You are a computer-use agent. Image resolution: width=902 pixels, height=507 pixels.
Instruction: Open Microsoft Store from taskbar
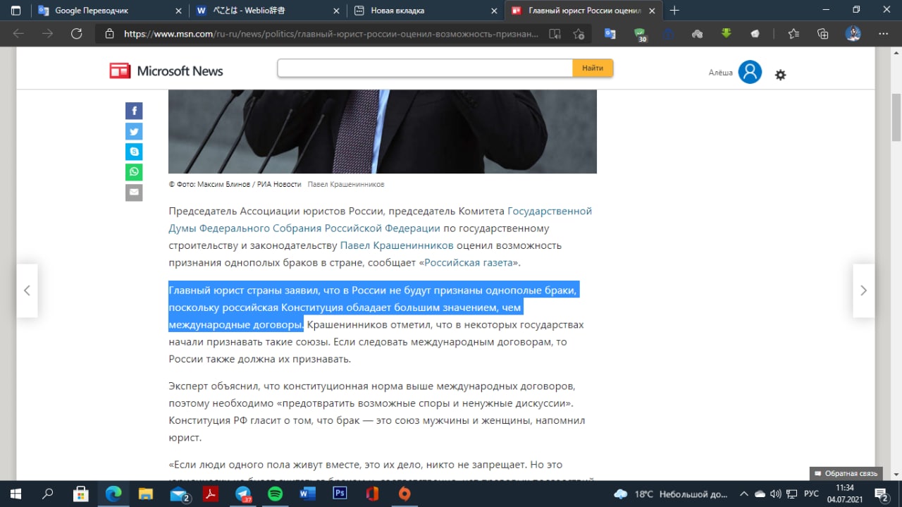(x=80, y=494)
